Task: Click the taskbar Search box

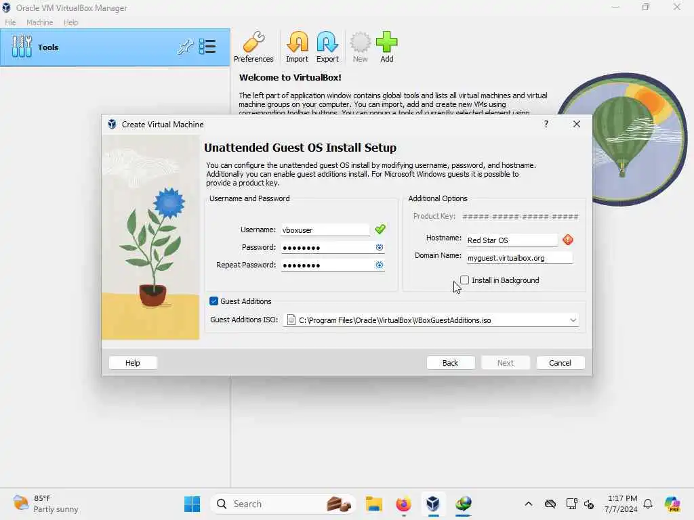Action: tap(283, 504)
